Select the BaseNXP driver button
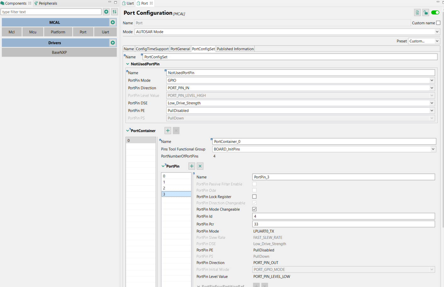Screen dimensions: 444x287 pos(59,53)
